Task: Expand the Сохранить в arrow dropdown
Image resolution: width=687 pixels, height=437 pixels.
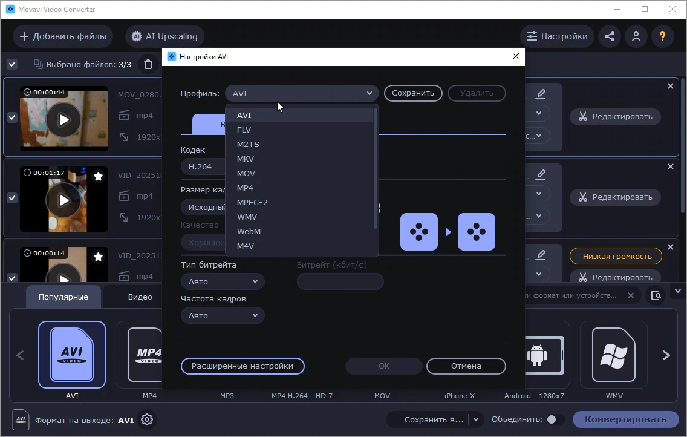Action: tap(476, 419)
